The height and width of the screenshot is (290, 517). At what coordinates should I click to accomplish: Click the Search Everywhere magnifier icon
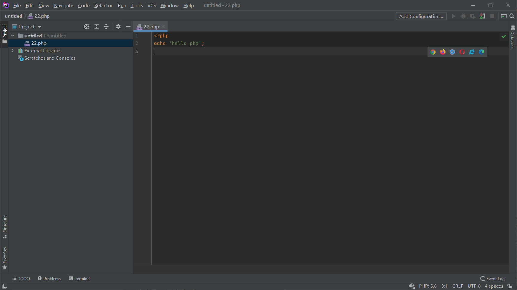(512, 16)
